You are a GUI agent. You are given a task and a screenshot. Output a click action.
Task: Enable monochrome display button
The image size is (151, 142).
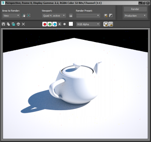[x=65, y=24]
